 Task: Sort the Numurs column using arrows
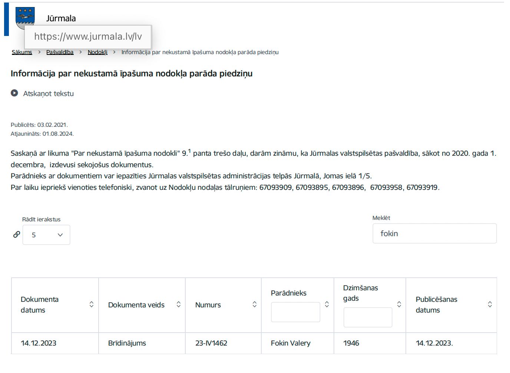point(255,304)
